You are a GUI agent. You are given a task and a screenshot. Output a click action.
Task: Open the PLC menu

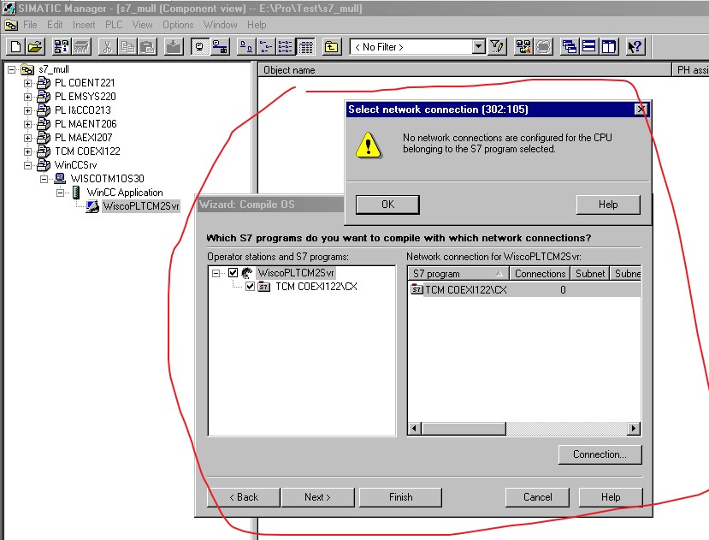click(x=114, y=25)
